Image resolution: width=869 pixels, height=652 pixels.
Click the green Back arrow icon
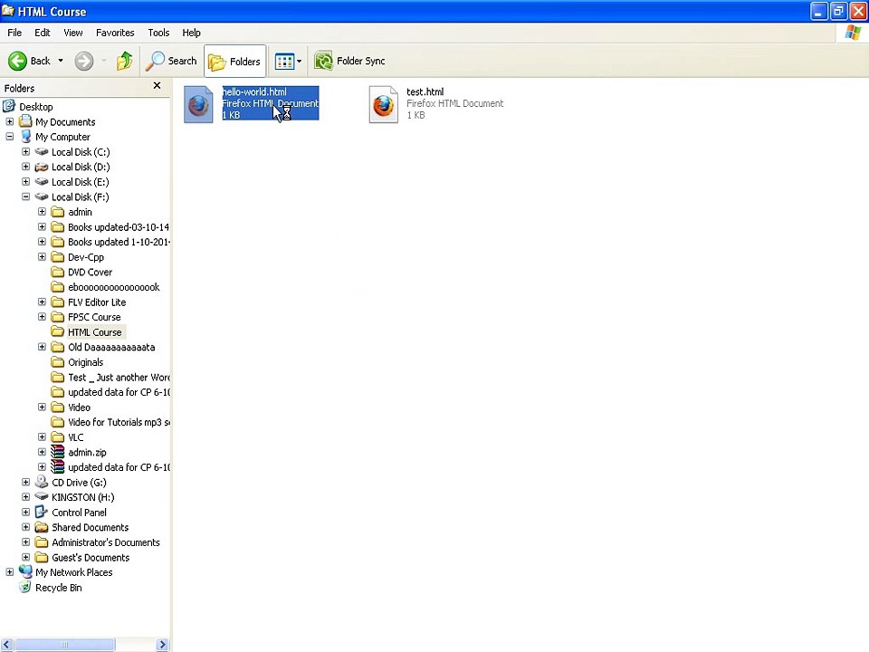tap(17, 61)
